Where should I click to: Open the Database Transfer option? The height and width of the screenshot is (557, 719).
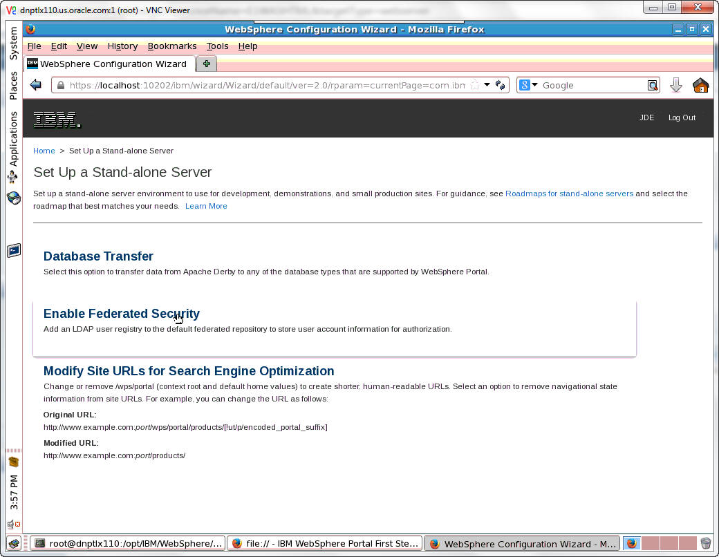[98, 256]
